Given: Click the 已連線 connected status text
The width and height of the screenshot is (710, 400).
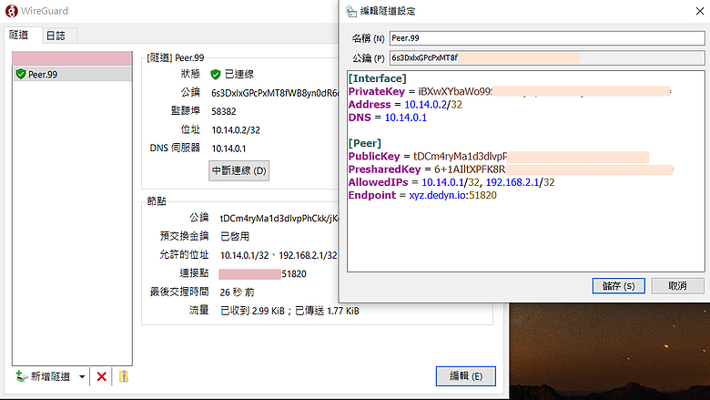Looking at the screenshot, I should tap(239, 74).
